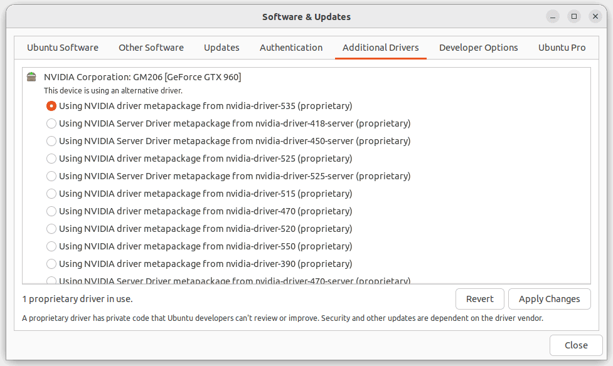Maximize the Software & Updates window

tap(574, 16)
